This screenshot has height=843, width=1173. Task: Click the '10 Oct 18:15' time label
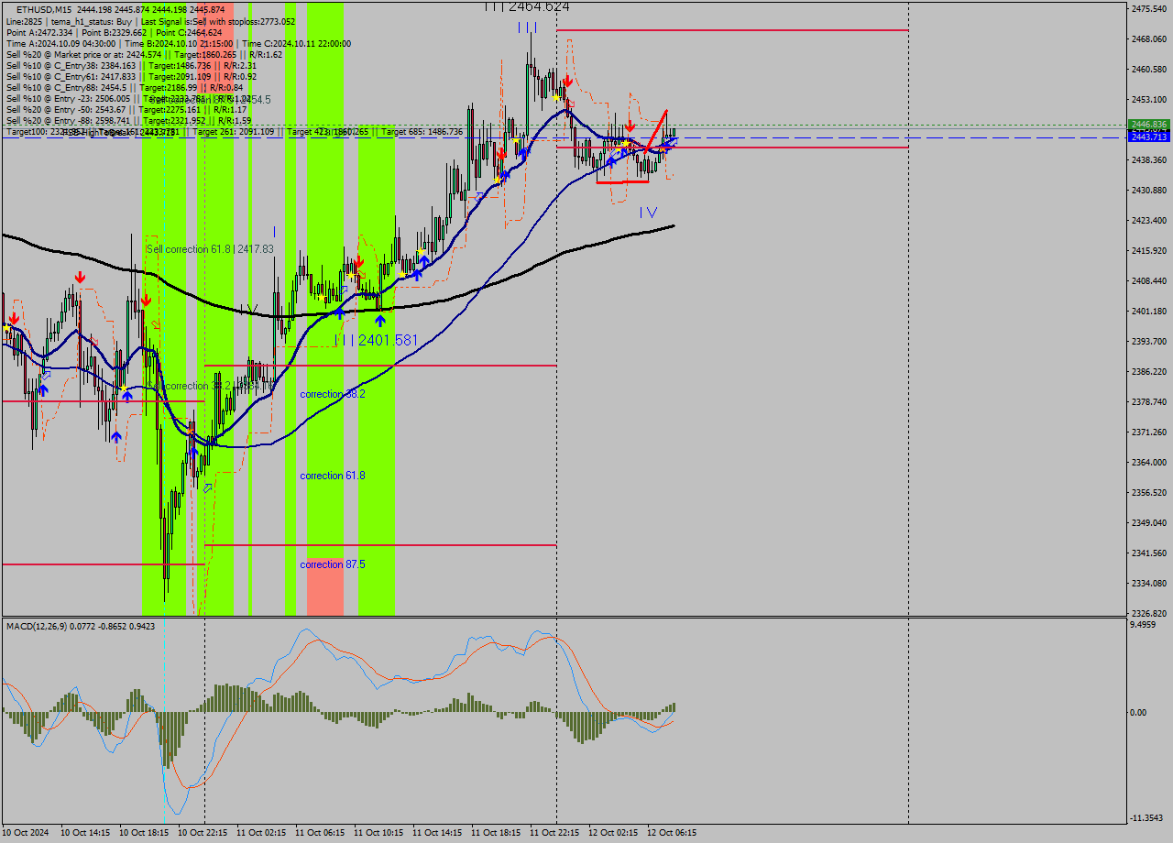(144, 833)
